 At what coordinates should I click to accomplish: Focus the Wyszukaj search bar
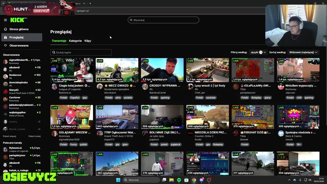(x=163, y=20)
